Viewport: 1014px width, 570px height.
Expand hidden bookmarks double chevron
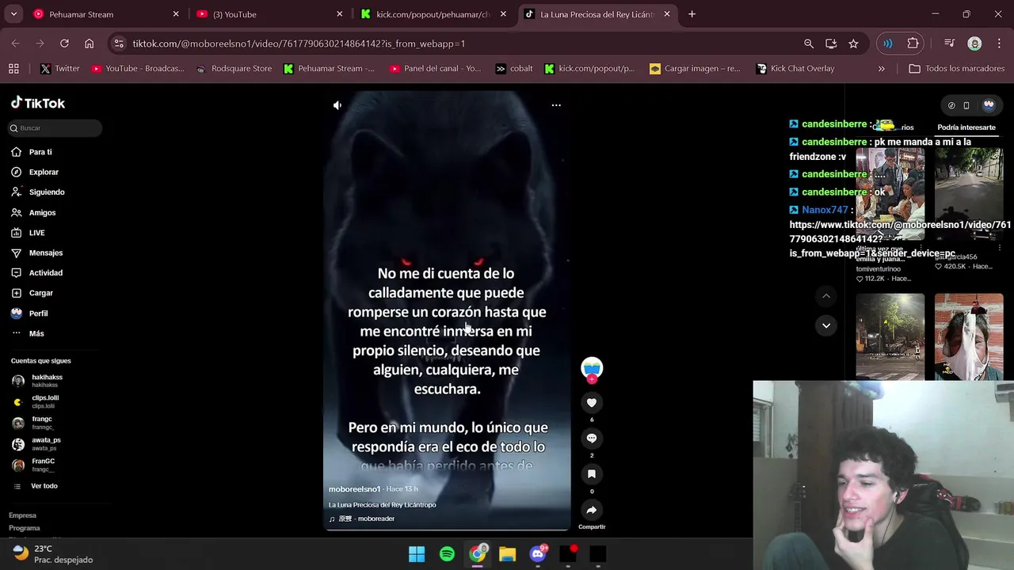click(x=882, y=69)
